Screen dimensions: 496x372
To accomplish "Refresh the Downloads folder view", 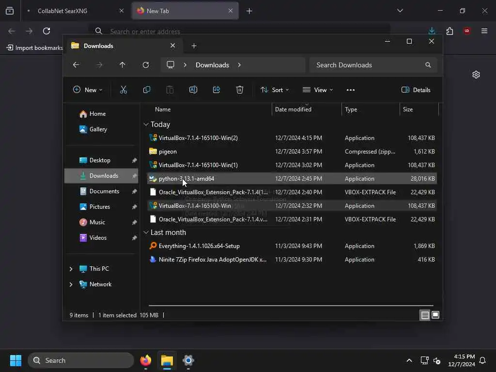I will (145, 65).
